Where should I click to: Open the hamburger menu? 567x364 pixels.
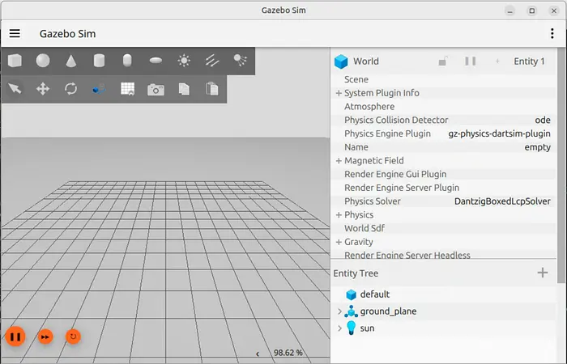pyautogui.click(x=15, y=34)
